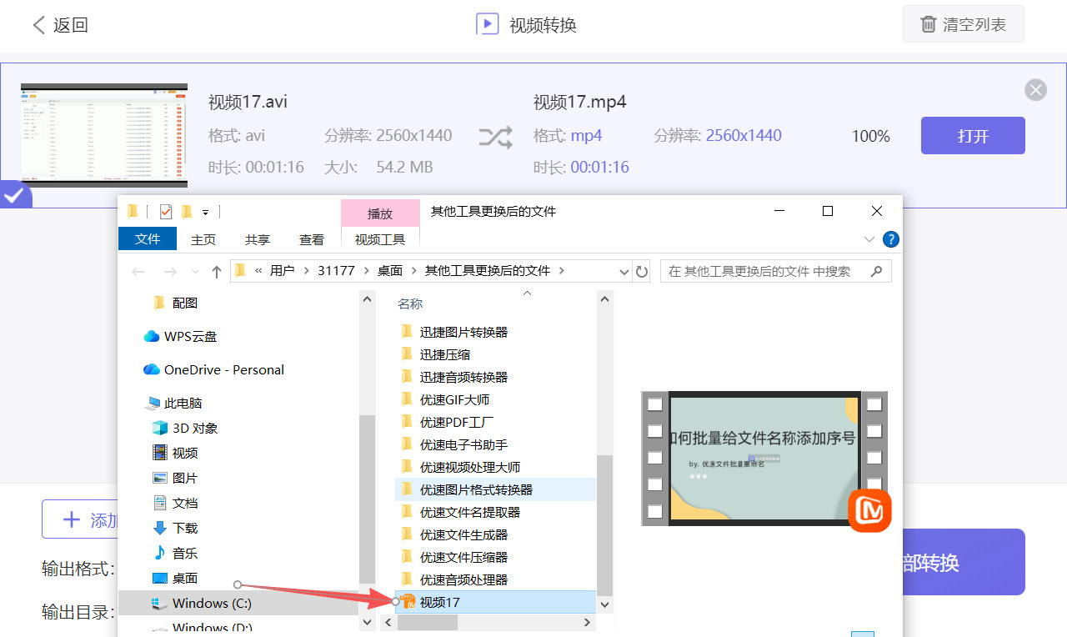Click the 名称 column header
The width and height of the screenshot is (1067, 637).
pyautogui.click(x=410, y=304)
